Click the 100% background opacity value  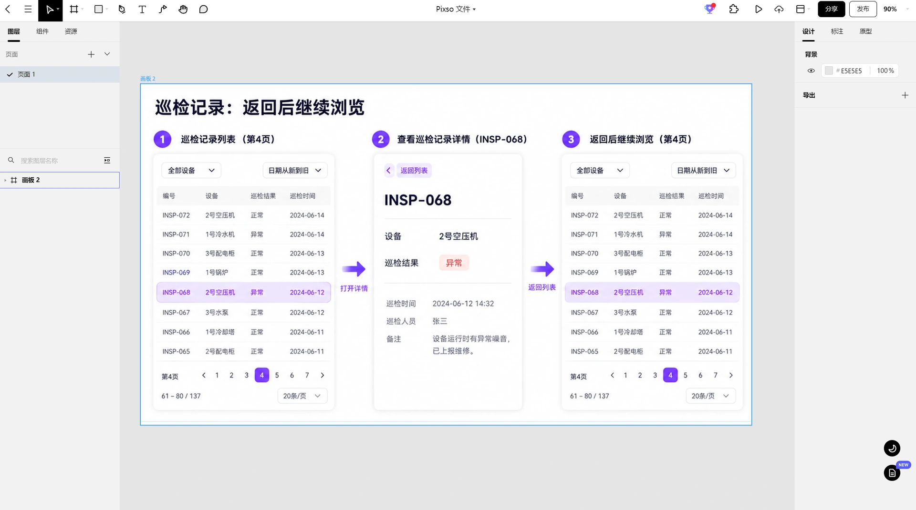coord(885,71)
